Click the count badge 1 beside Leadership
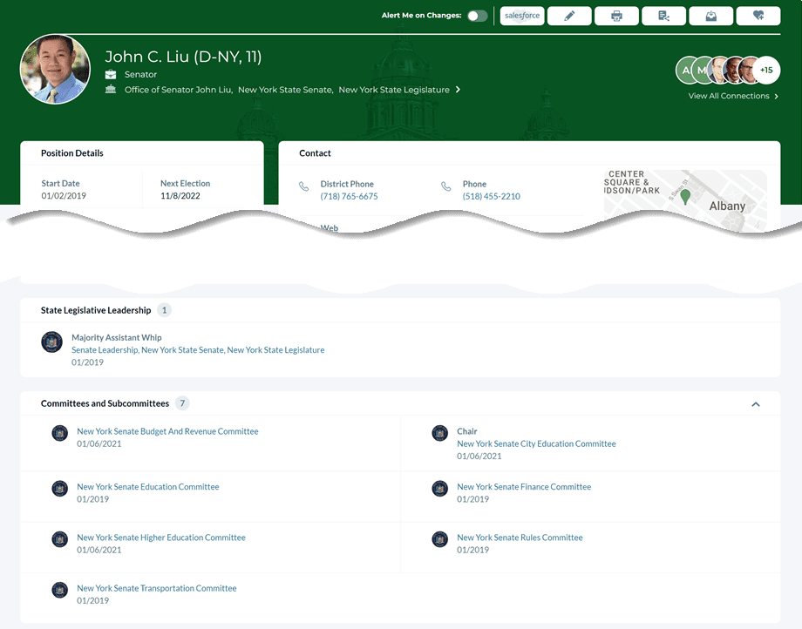This screenshot has width=802, height=629. click(x=164, y=310)
